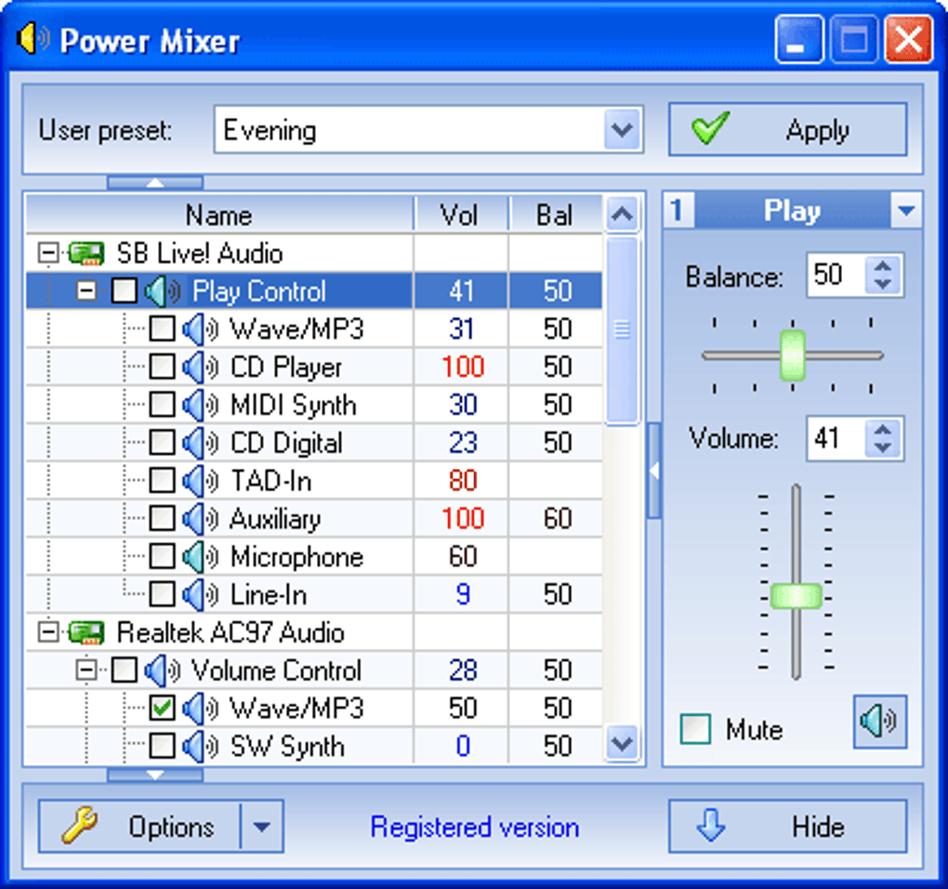
Task: Check the CD Player checkbox
Action: (x=162, y=366)
